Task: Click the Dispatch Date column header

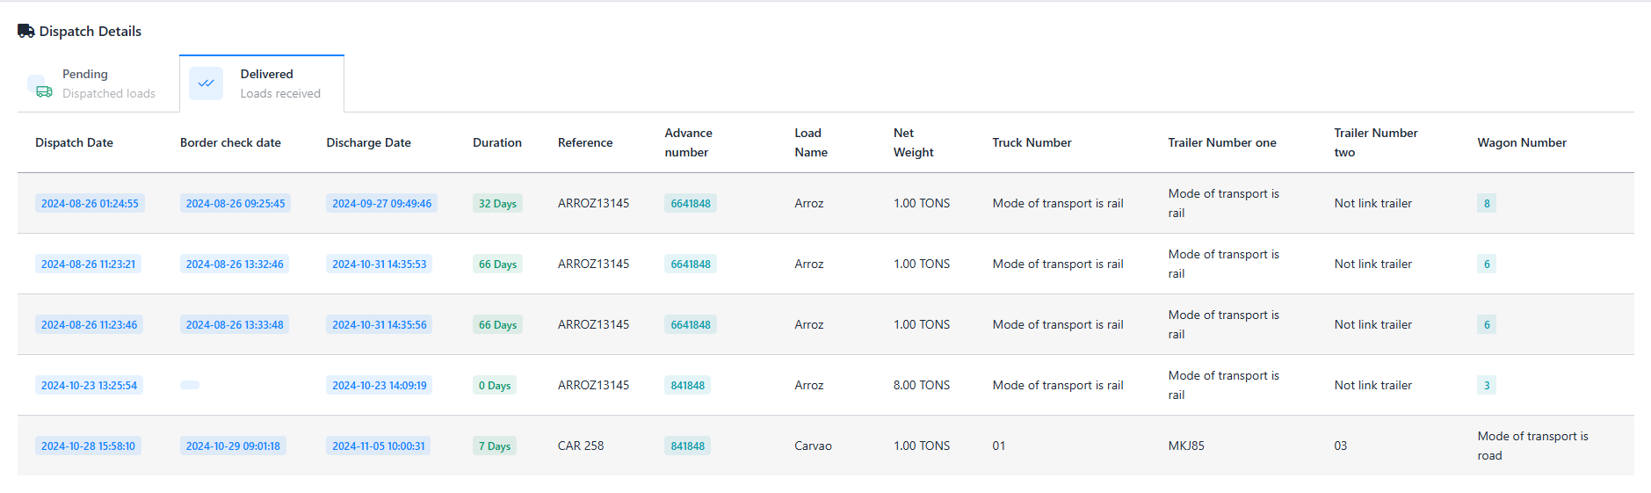Action: tap(74, 142)
